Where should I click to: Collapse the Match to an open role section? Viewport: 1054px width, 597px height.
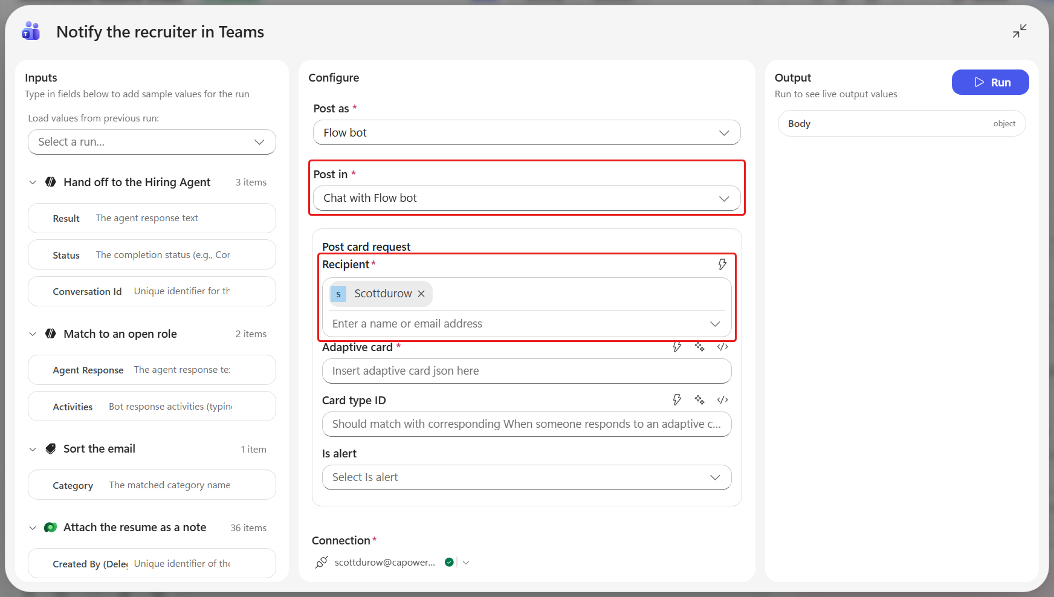(33, 334)
